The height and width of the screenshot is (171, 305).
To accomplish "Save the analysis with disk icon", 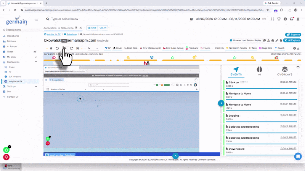I will tap(281, 41).
